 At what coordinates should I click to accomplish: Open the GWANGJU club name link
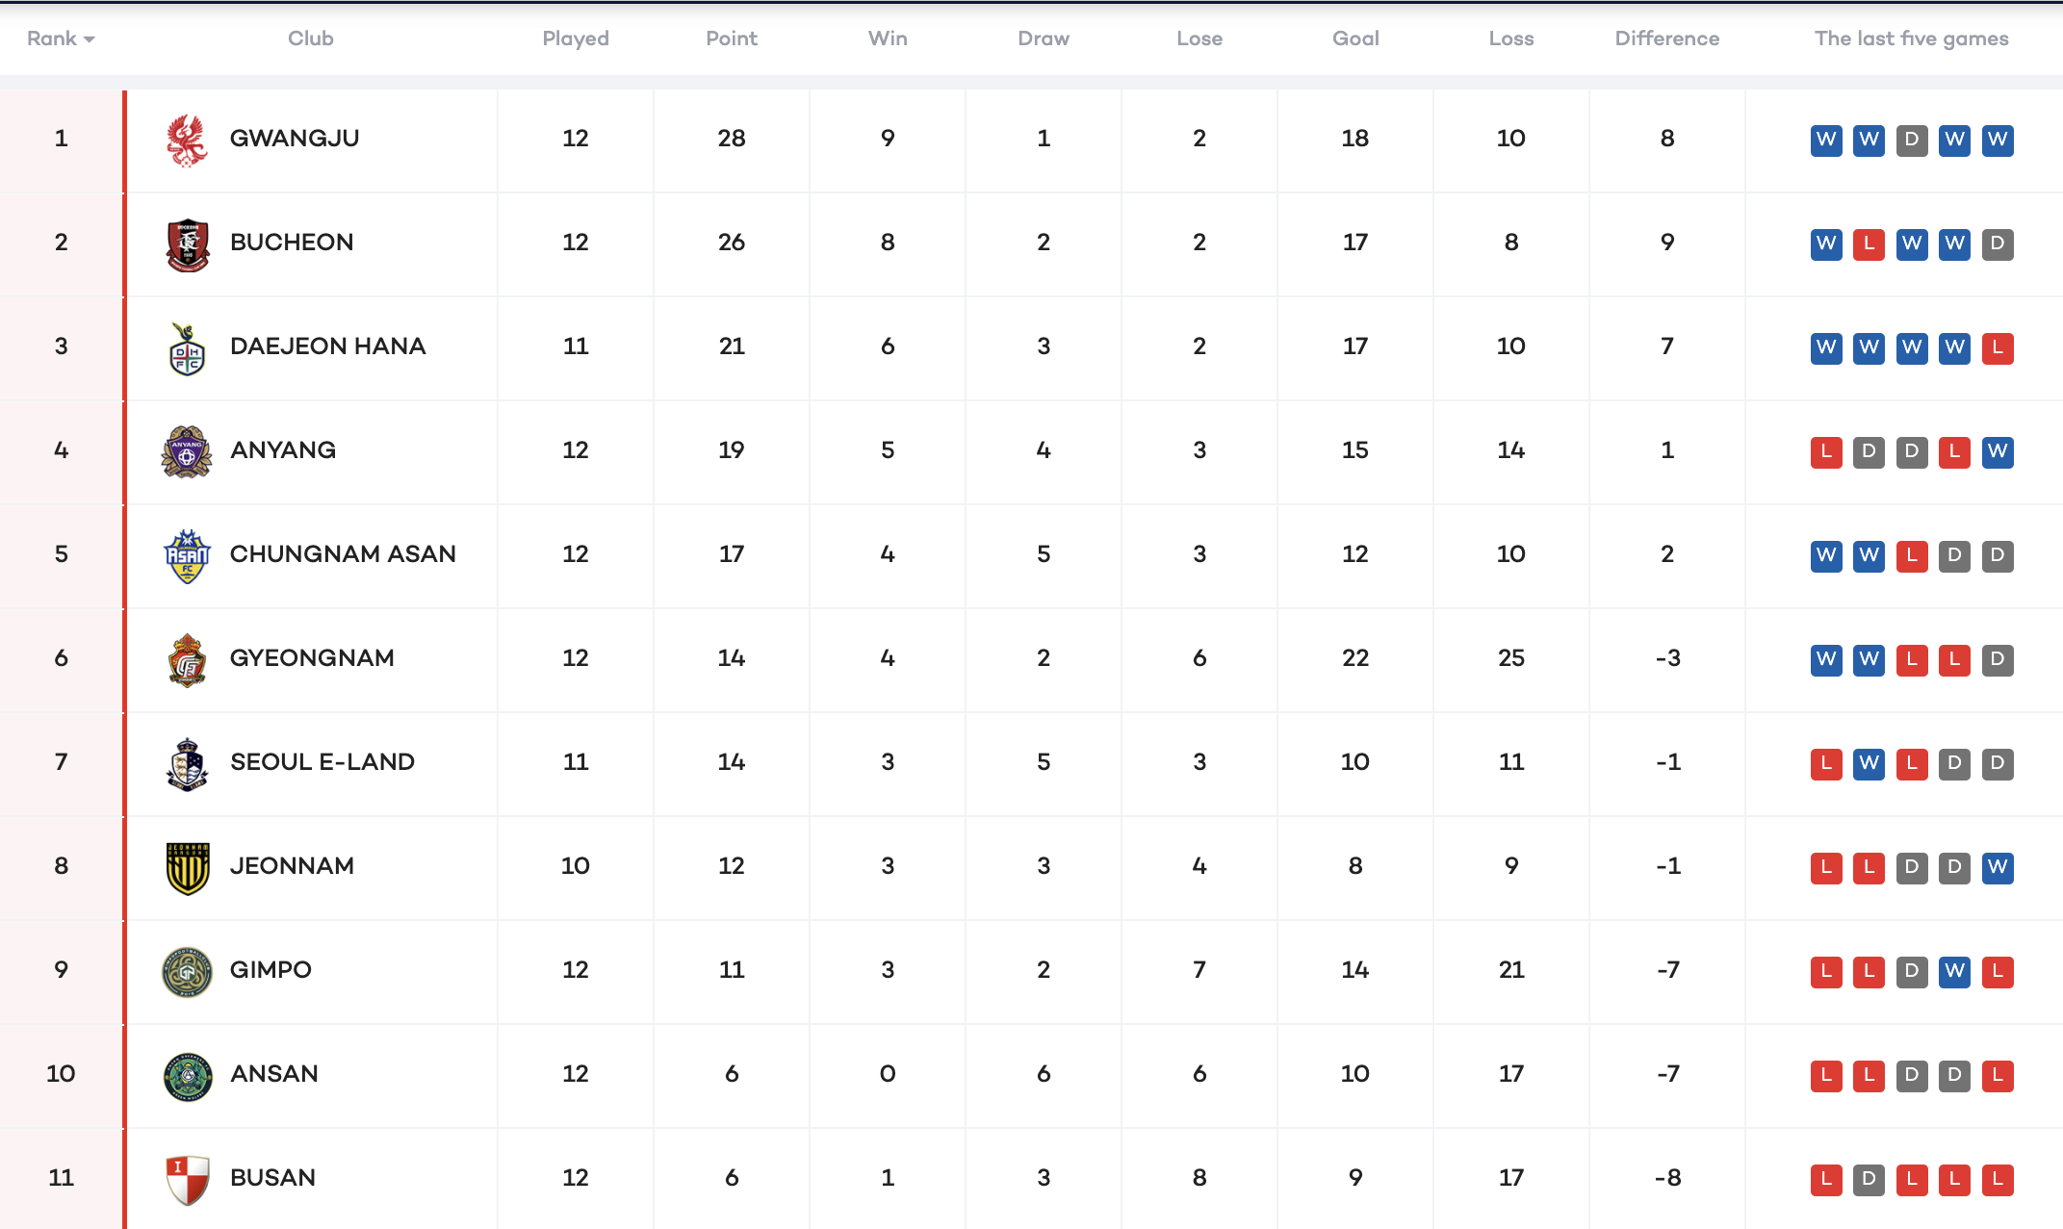click(x=294, y=139)
